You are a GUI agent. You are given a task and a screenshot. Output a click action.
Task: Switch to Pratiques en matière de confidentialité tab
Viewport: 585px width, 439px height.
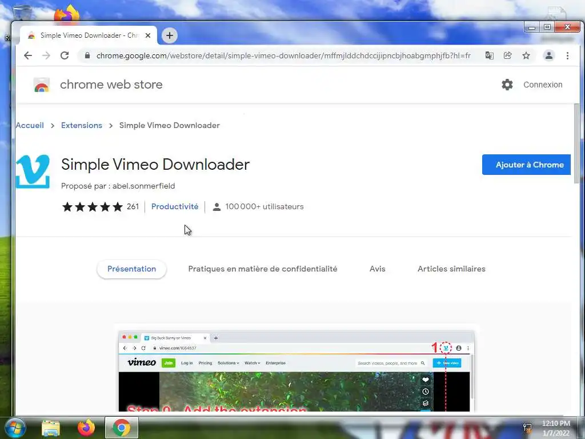tap(263, 269)
